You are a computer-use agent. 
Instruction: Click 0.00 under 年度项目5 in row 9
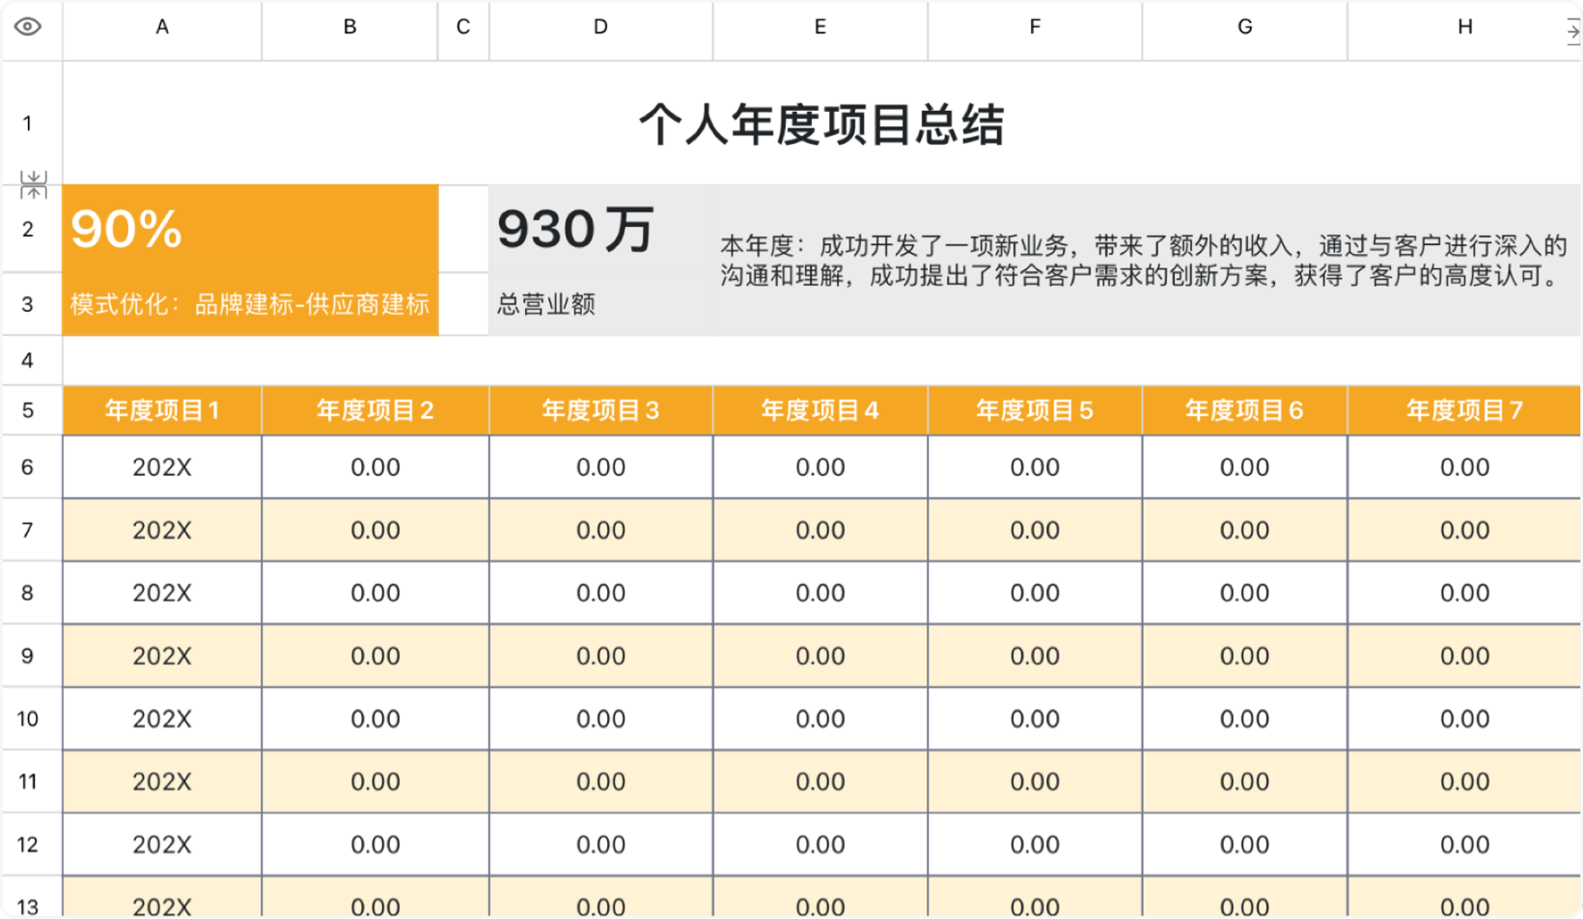pyautogui.click(x=1035, y=656)
